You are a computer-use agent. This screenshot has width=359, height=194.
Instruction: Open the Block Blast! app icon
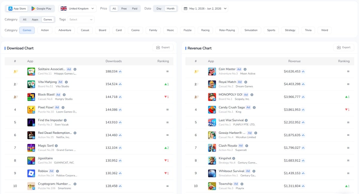31,97
